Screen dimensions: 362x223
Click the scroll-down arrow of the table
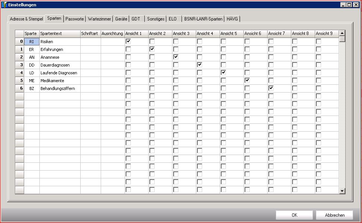click(342, 191)
